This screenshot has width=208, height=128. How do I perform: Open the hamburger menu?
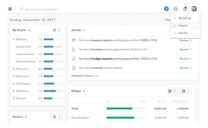[x=10, y=9]
